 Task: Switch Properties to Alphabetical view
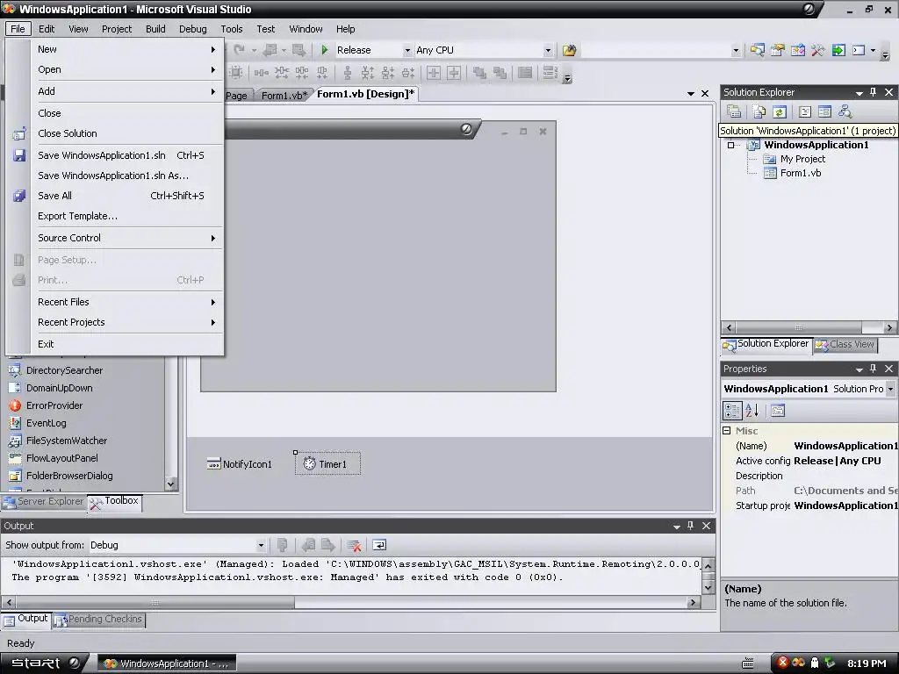[x=752, y=411]
